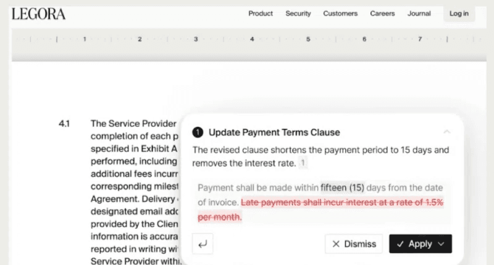The height and width of the screenshot is (265, 494).
Task: Open the Journal link
Action: click(x=419, y=14)
